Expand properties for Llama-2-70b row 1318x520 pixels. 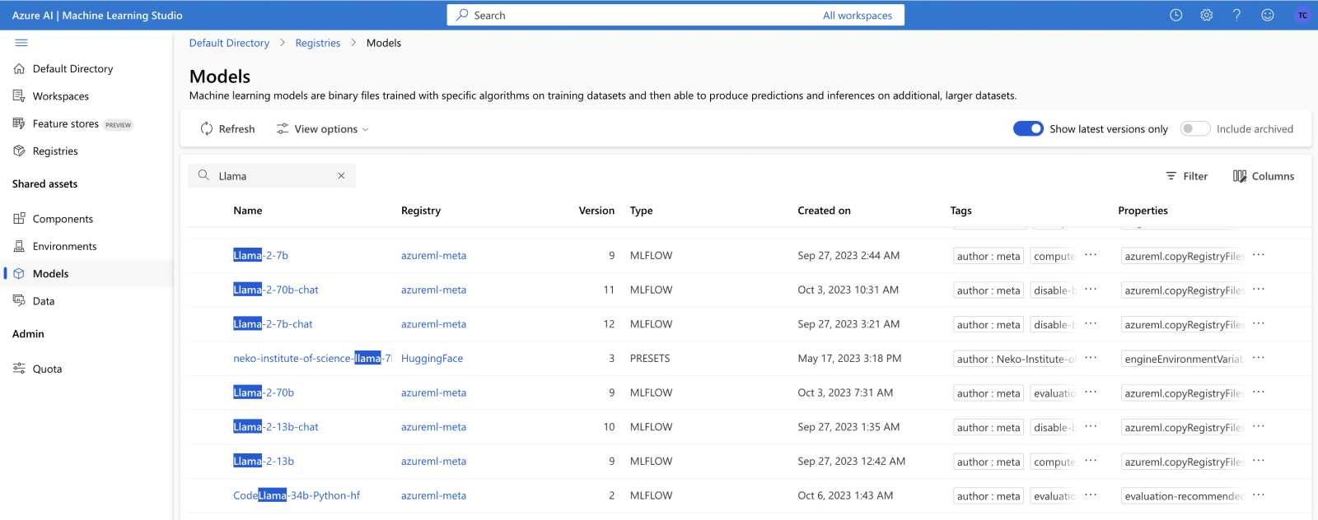tap(1259, 392)
